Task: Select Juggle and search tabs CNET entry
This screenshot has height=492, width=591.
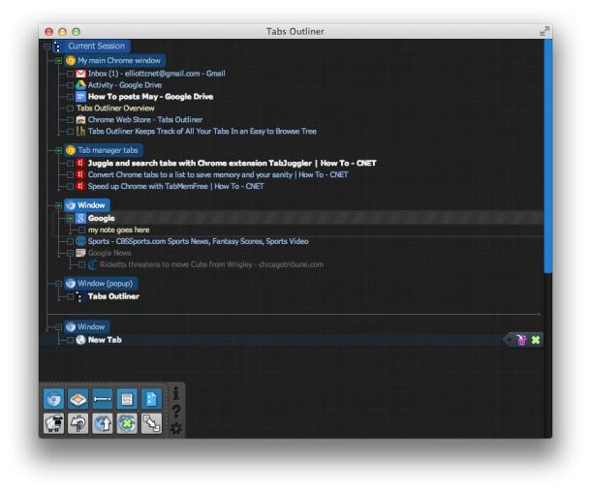Action: pyautogui.click(x=232, y=163)
